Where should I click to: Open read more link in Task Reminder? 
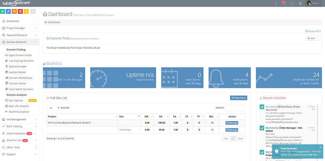pos(299,155)
